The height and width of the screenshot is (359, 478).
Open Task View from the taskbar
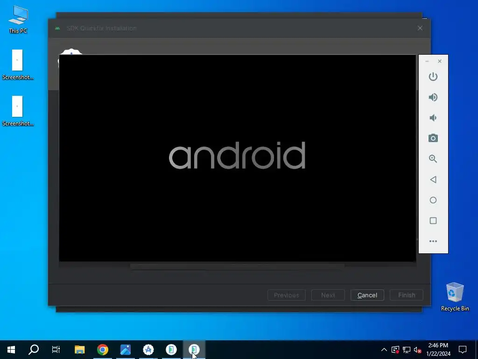[x=56, y=350]
